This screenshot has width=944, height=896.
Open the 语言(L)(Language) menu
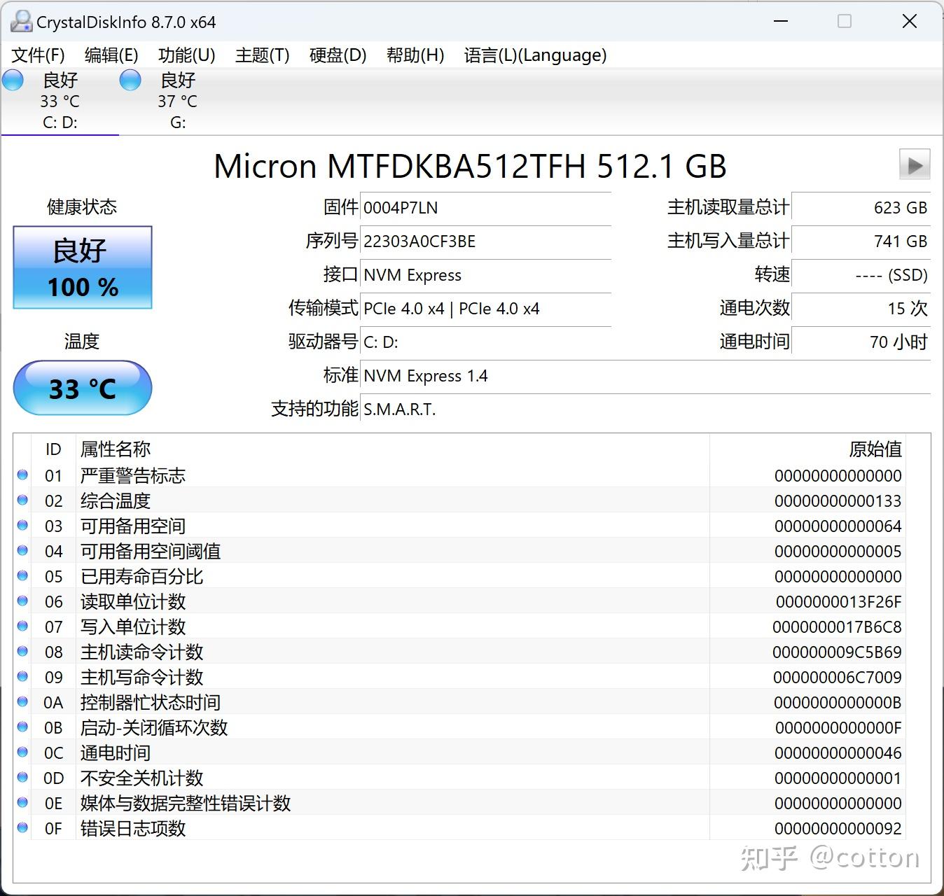[536, 55]
